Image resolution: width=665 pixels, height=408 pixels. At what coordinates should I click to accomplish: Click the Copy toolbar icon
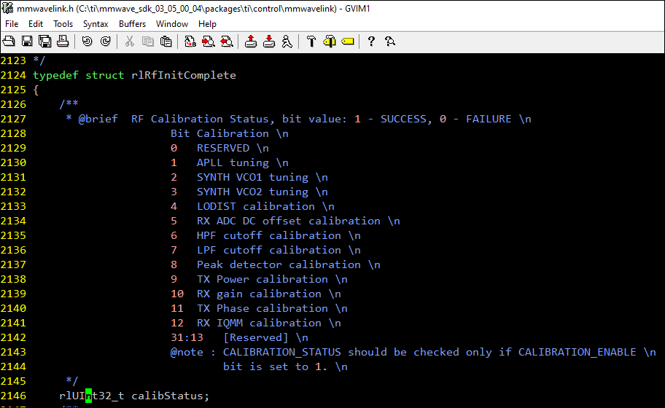(x=147, y=41)
